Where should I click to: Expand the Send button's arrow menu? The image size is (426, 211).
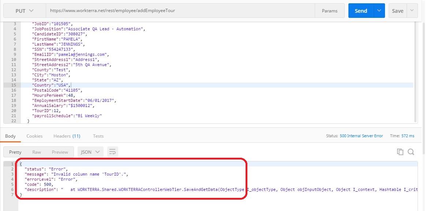click(x=379, y=11)
